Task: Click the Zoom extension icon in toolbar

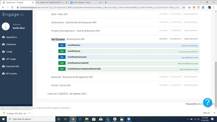Action: (x=203, y=7)
